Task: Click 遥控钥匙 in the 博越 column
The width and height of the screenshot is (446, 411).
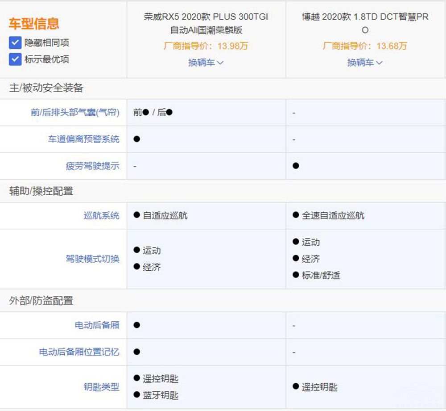Action: click(319, 387)
